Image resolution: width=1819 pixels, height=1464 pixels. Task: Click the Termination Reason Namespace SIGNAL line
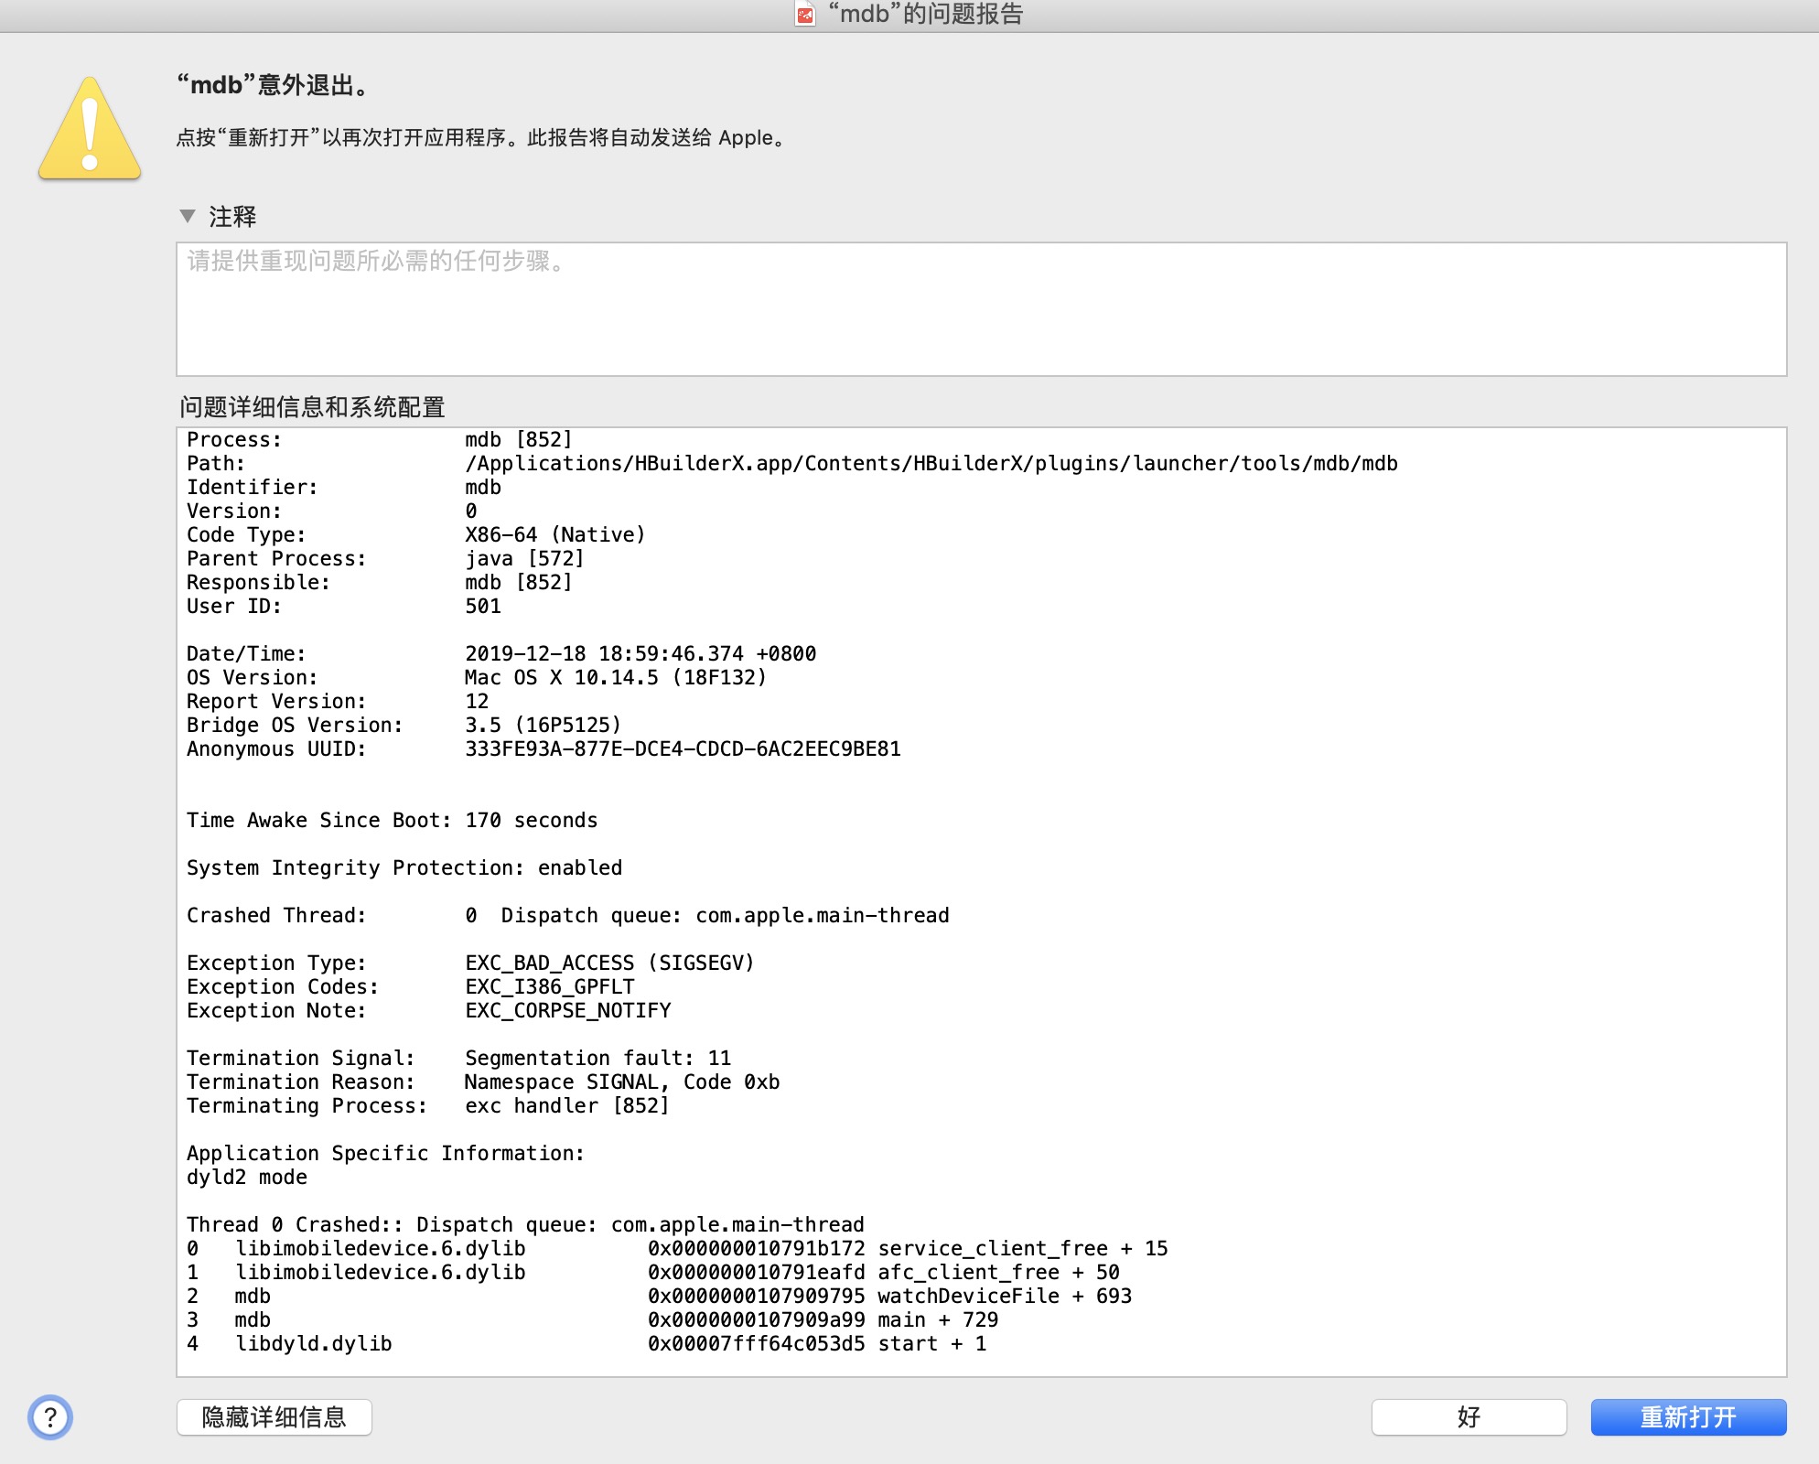click(x=483, y=1082)
